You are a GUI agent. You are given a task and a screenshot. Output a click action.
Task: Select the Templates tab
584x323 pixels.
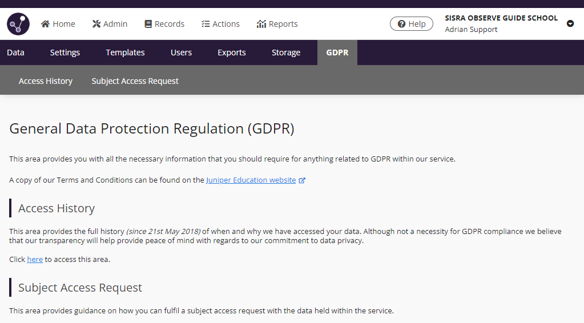125,53
